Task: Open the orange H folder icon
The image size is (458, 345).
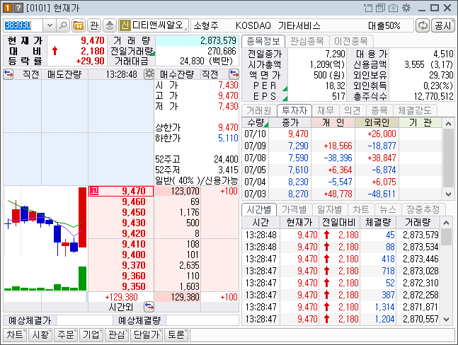Action: (79, 25)
